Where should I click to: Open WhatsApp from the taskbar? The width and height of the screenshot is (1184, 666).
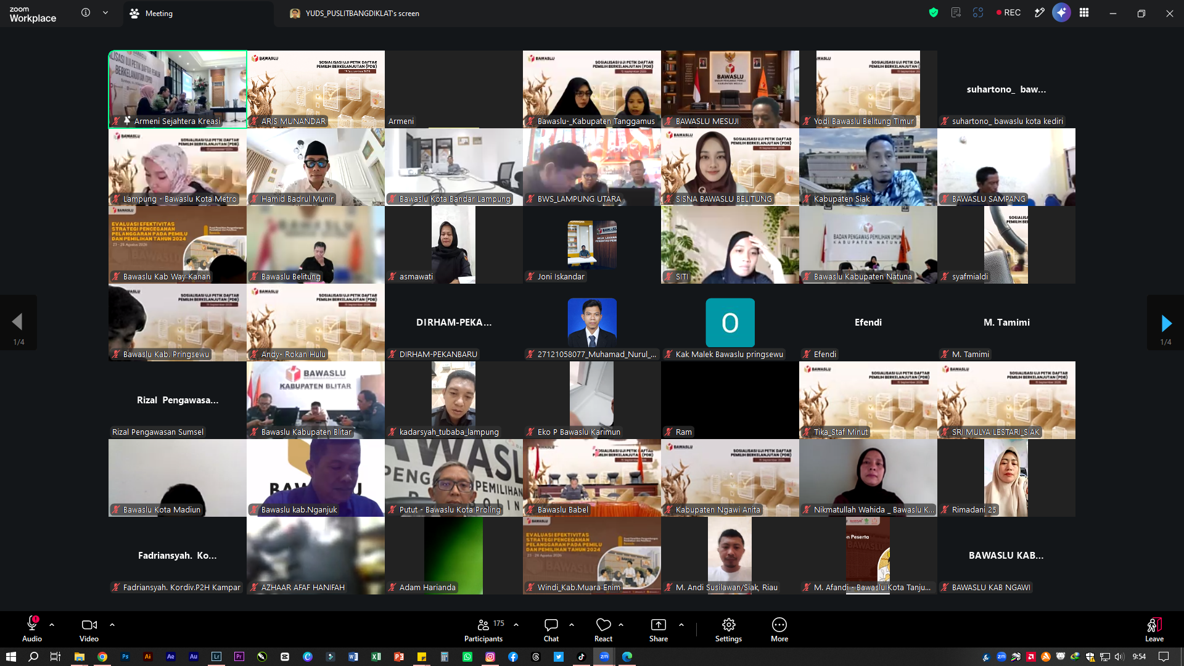467,657
